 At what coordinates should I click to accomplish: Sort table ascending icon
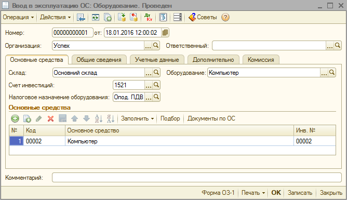click(x=99, y=118)
